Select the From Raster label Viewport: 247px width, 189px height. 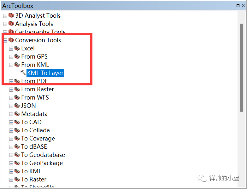click(38, 89)
